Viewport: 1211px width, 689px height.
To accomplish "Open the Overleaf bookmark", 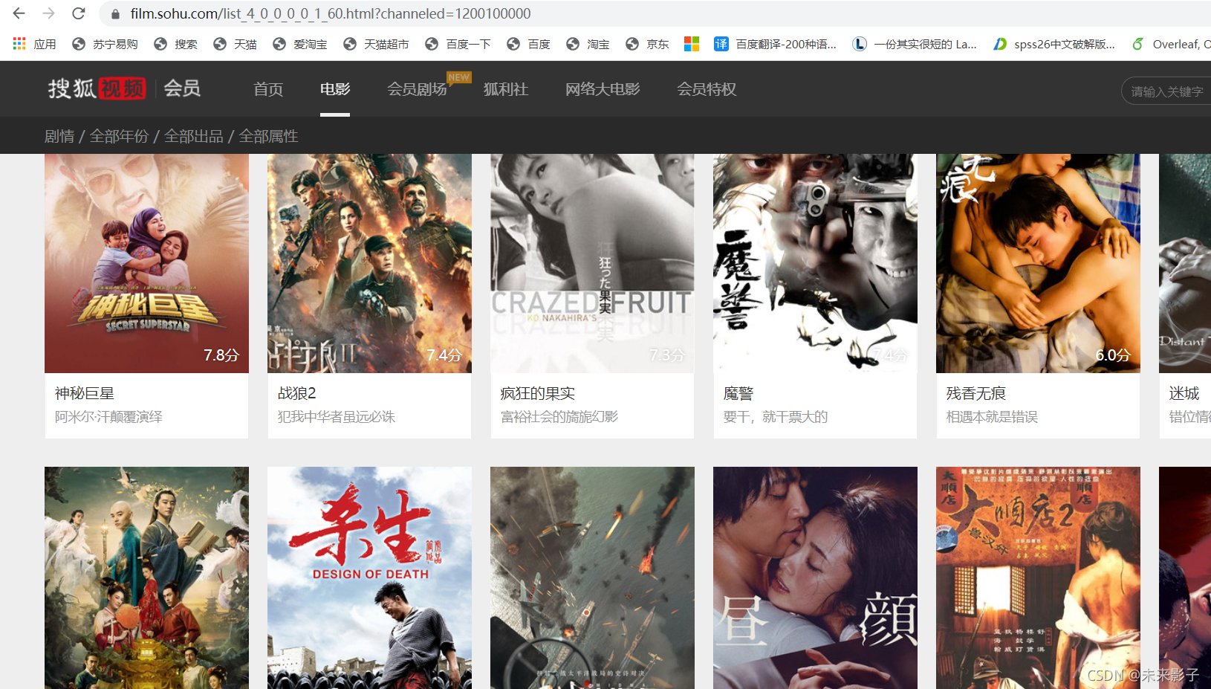I will 1171,44.
